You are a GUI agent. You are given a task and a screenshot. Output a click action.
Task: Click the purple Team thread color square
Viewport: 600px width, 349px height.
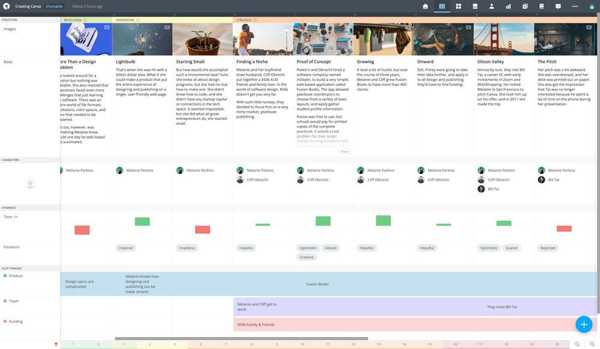tap(5, 301)
